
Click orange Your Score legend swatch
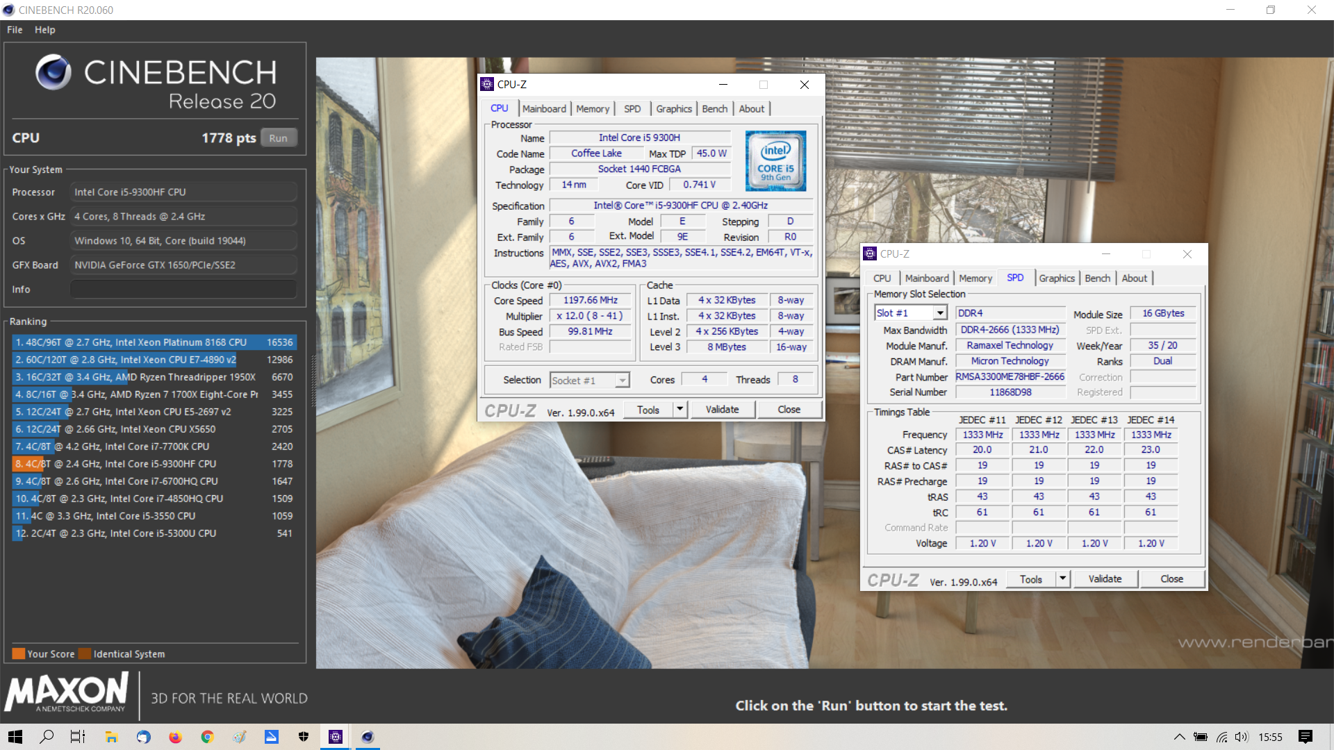(x=19, y=653)
